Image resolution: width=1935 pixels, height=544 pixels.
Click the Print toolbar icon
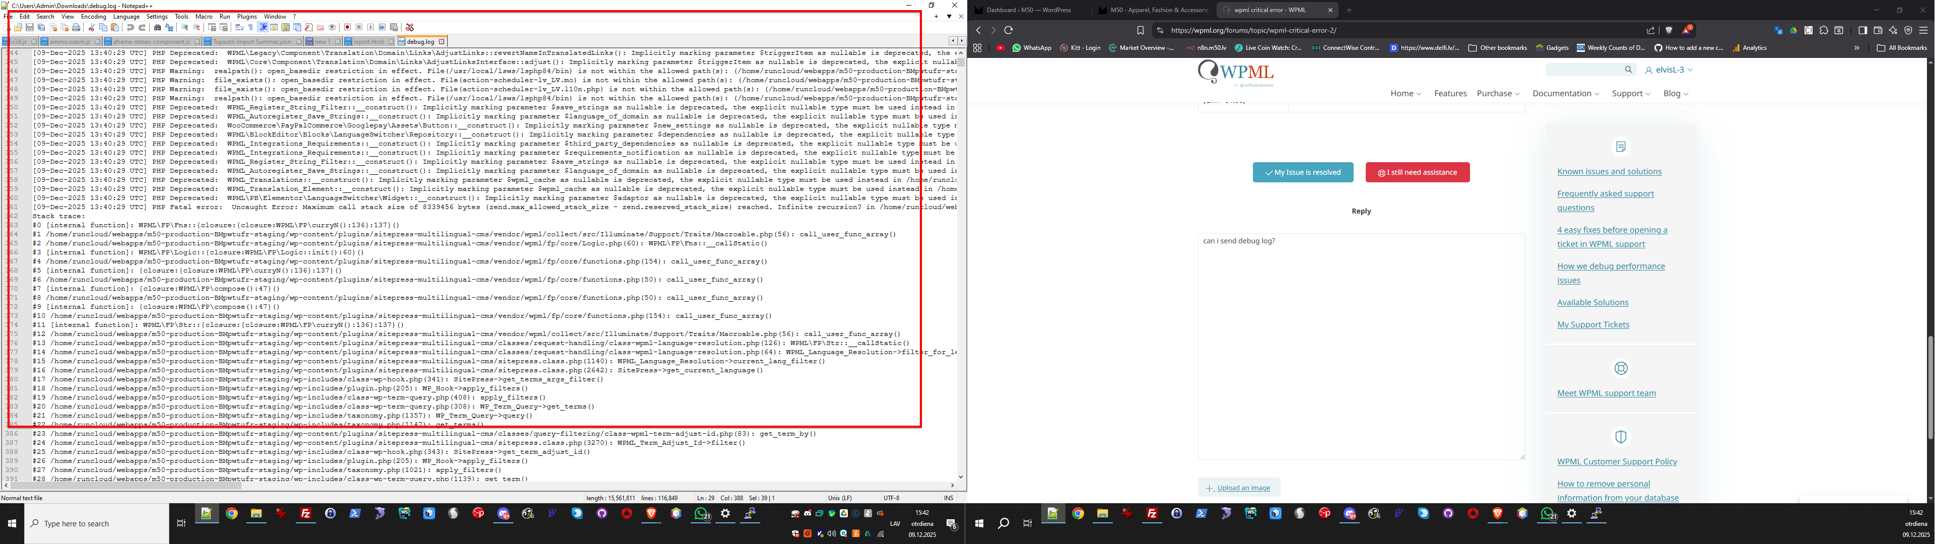pos(76,28)
